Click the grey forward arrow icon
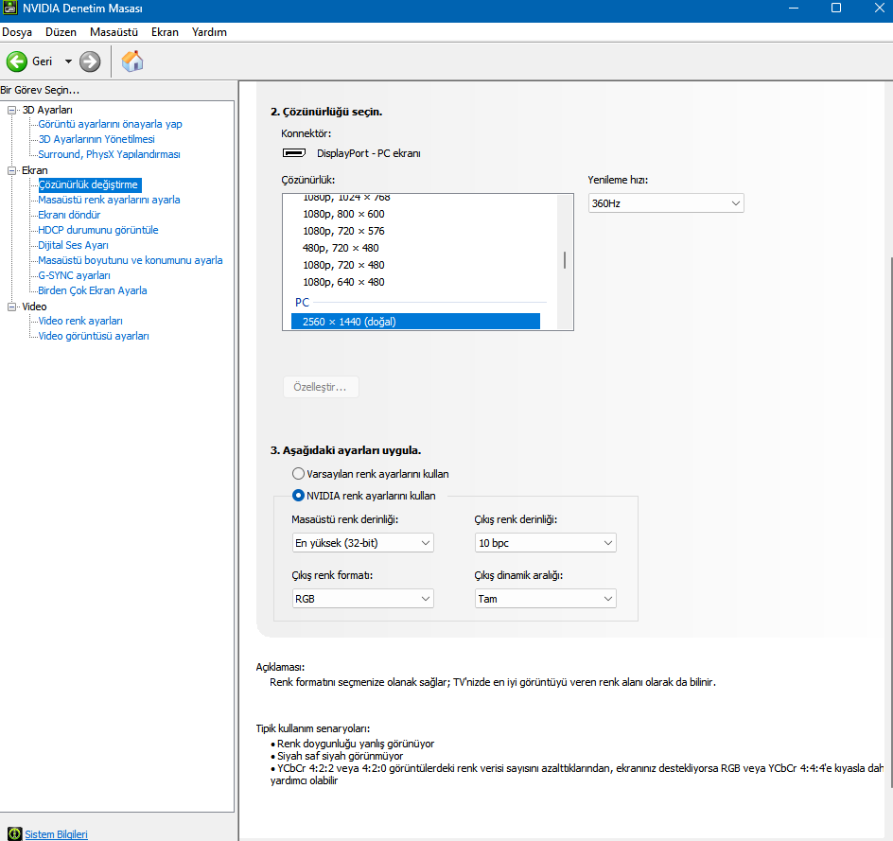The image size is (893, 841). (90, 61)
